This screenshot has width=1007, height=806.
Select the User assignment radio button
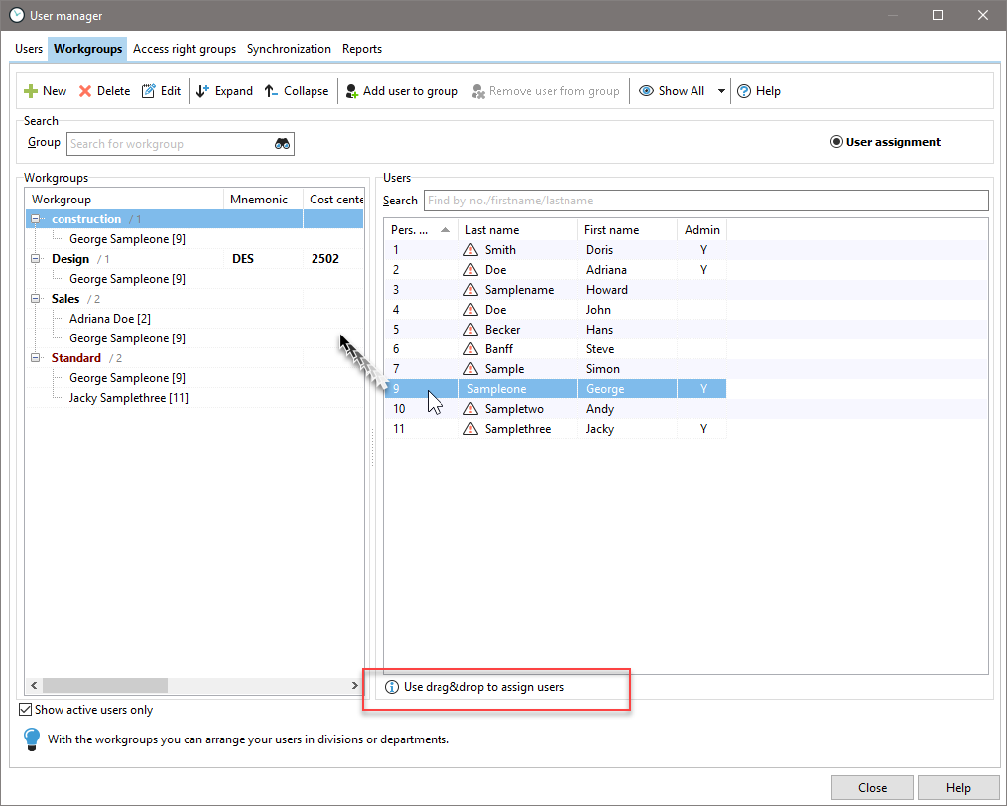click(x=836, y=142)
